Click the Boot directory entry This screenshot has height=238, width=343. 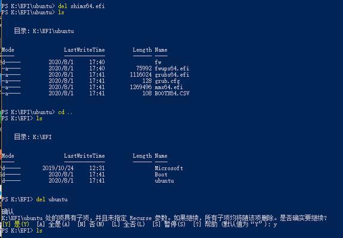coord(161,174)
